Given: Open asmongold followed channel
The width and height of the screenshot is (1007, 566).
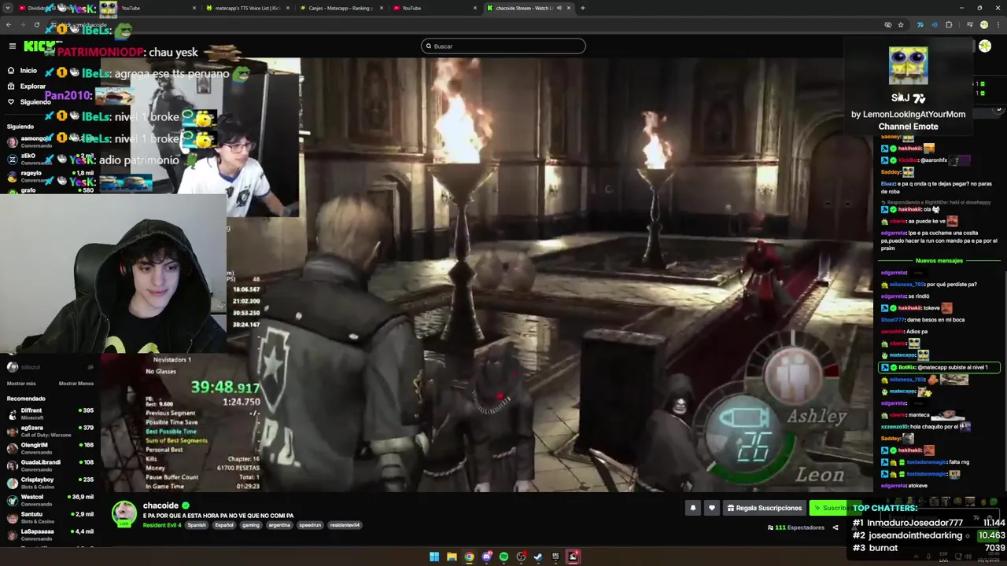Looking at the screenshot, I should [49, 141].
